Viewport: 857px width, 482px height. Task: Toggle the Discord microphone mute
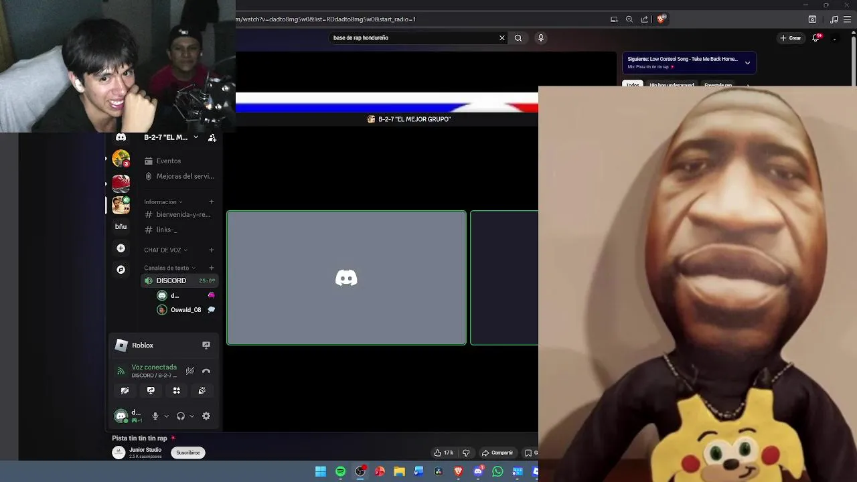point(155,416)
